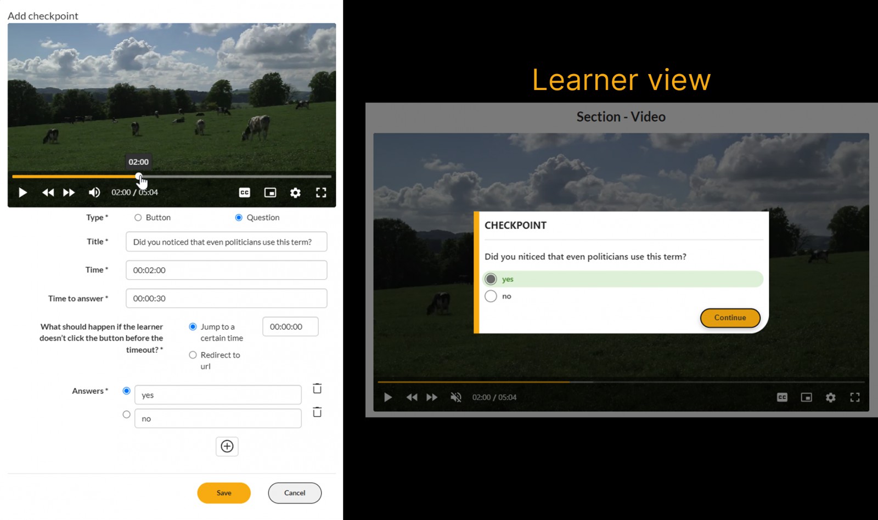Enter fullscreen in editor video
Image resolution: width=878 pixels, height=520 pixels.
pyautogui.click(x=321, y=193)
